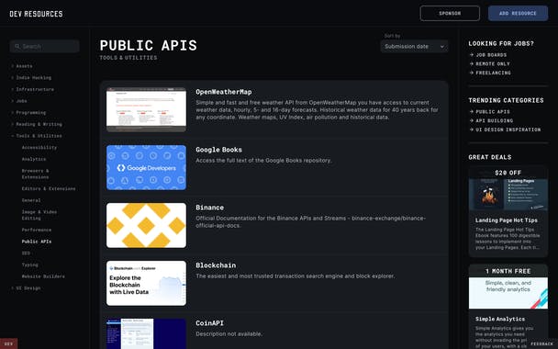Click the OpenWeatherMap title

click(x=224, y=92)
